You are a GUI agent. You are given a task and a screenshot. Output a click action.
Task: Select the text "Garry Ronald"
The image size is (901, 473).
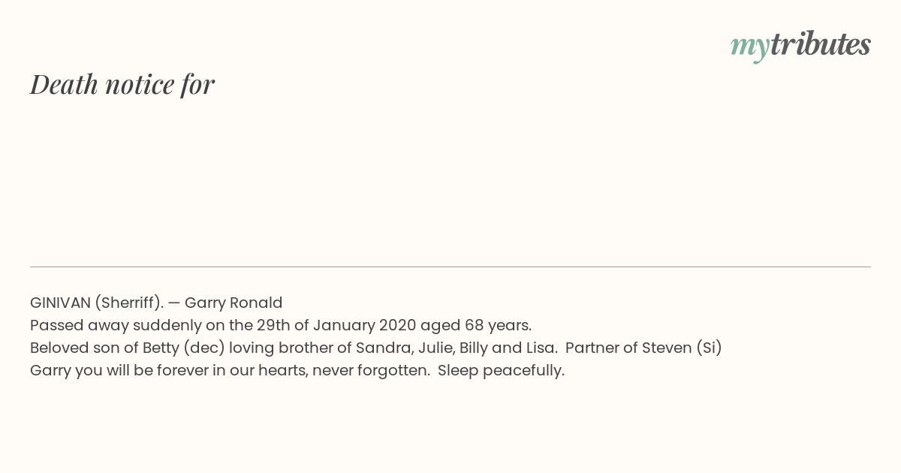[234, 303]
